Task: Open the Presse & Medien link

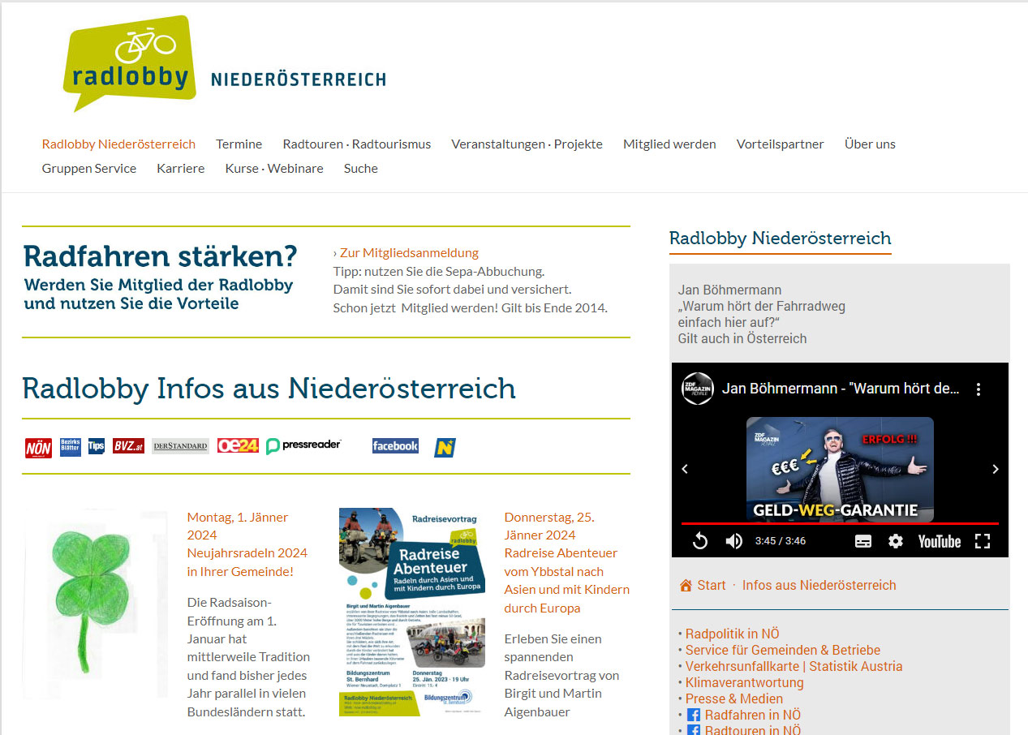Action: pos(734,698)
